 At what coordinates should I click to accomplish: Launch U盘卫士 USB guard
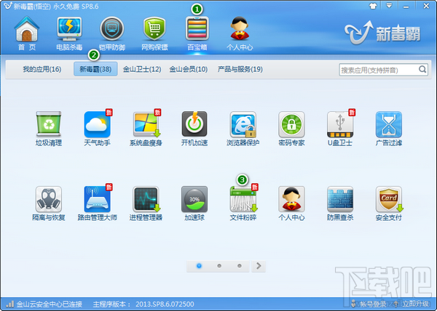340,129
